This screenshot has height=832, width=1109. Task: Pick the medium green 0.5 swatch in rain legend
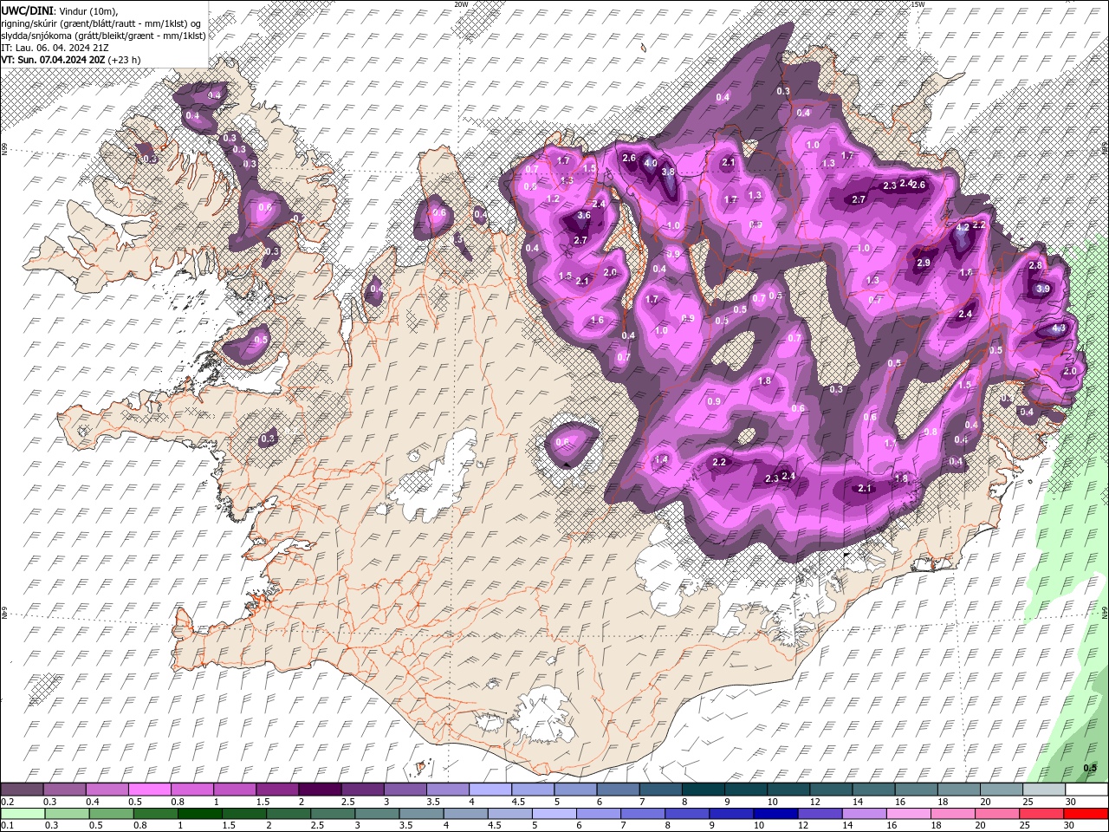(x=111, y=814)
